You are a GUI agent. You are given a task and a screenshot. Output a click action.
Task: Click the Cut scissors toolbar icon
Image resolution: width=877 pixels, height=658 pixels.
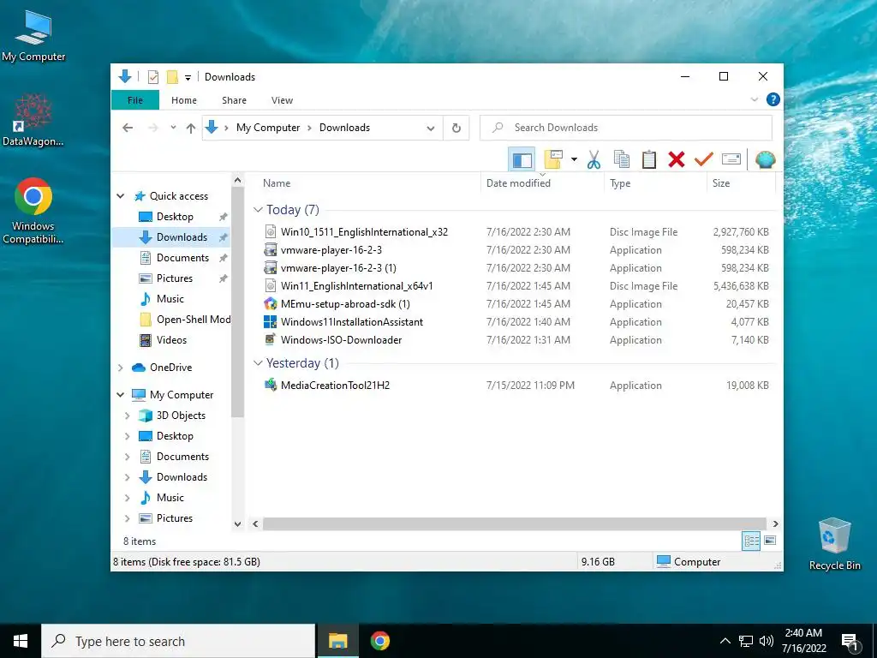tap(594, 160)
